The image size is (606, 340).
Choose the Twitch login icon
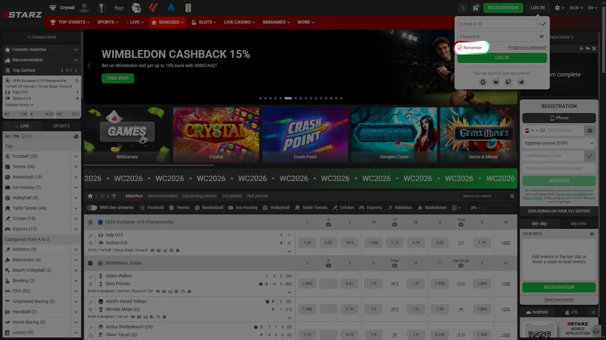click(508, 82)
